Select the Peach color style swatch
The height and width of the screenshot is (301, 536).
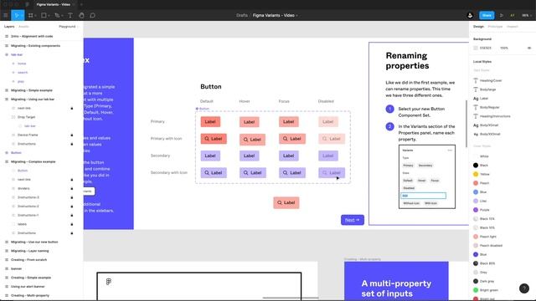click(x=476, y=183)
